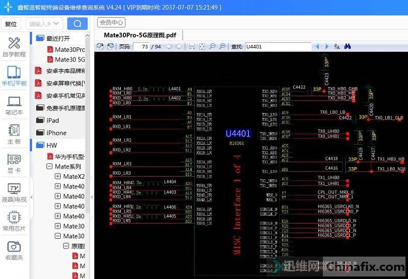Open the 收藏夹 favorites folder icon

(14, 250)
